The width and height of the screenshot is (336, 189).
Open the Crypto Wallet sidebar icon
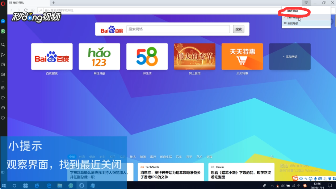coord(3,65)
